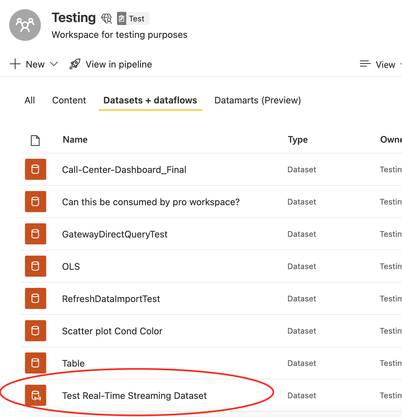This screenshot has width=402, height=417.
Task: Click the View in pipeline rocket icon
Action: [74, 64]
